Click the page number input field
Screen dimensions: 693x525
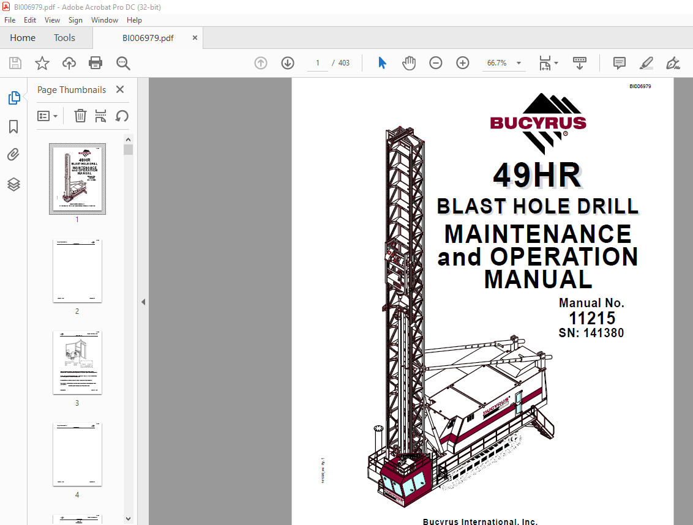[x=317, y=63]
